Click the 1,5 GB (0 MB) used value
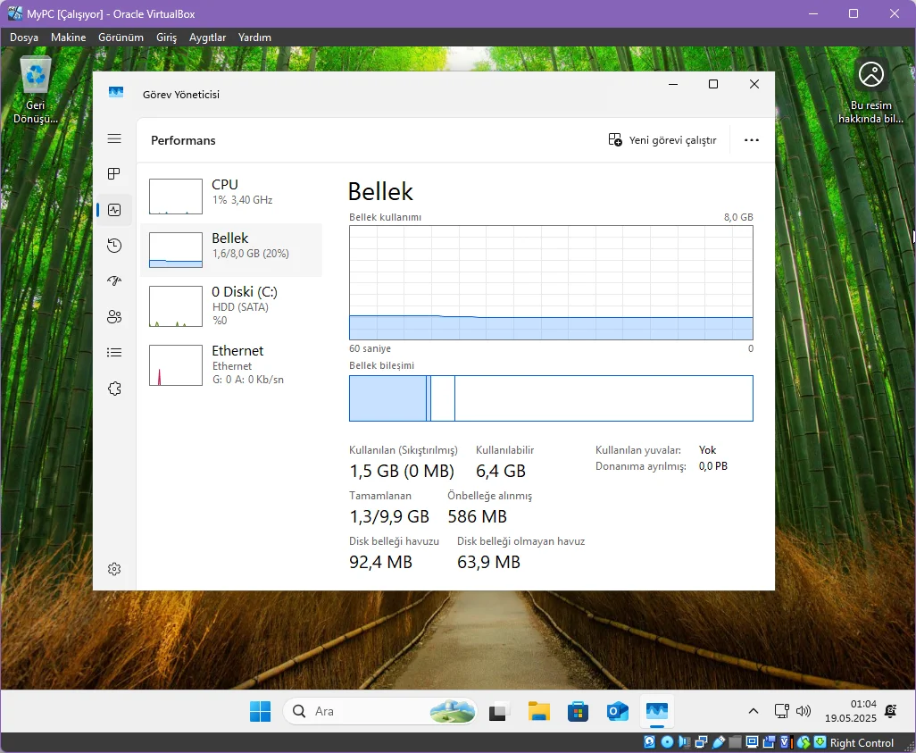Image resolution: width=916 pixels, height=753 pixels. point(402,472)
